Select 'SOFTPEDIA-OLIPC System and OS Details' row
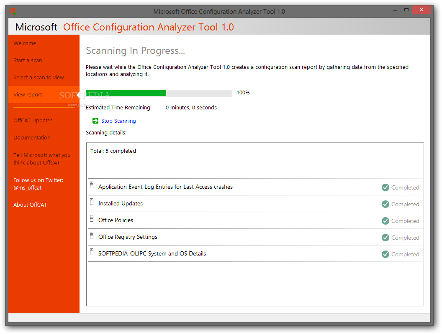442x334 pixels. (152, 253)
